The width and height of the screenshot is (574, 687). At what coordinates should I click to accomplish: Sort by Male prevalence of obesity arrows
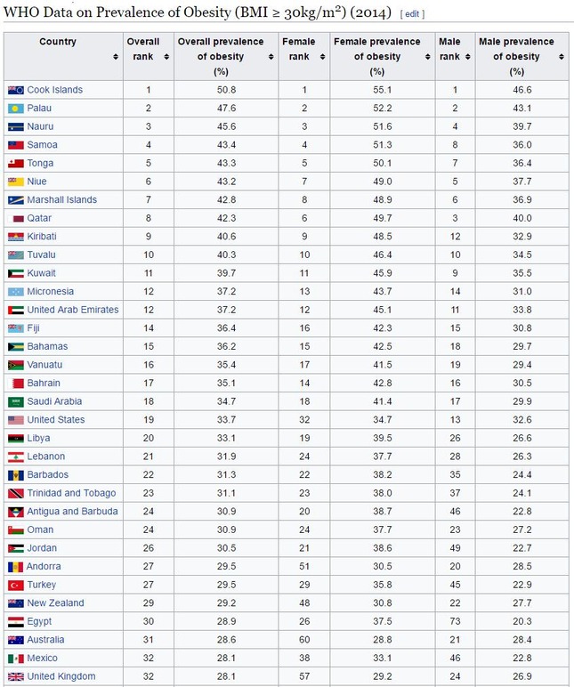pyautogui.click(x=562, y=57)
